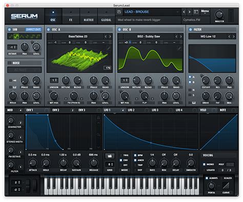Viewport: 243px width, 202px height.
Task: Enable LFO TRIG mode
Action: (121, 155)
